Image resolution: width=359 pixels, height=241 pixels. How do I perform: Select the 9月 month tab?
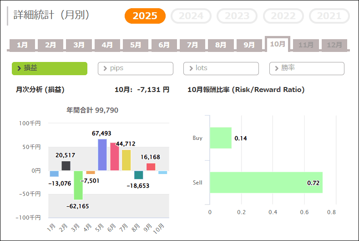tap(249, 45)
